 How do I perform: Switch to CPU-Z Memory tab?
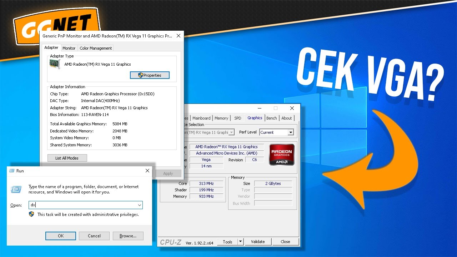[221, 118]
